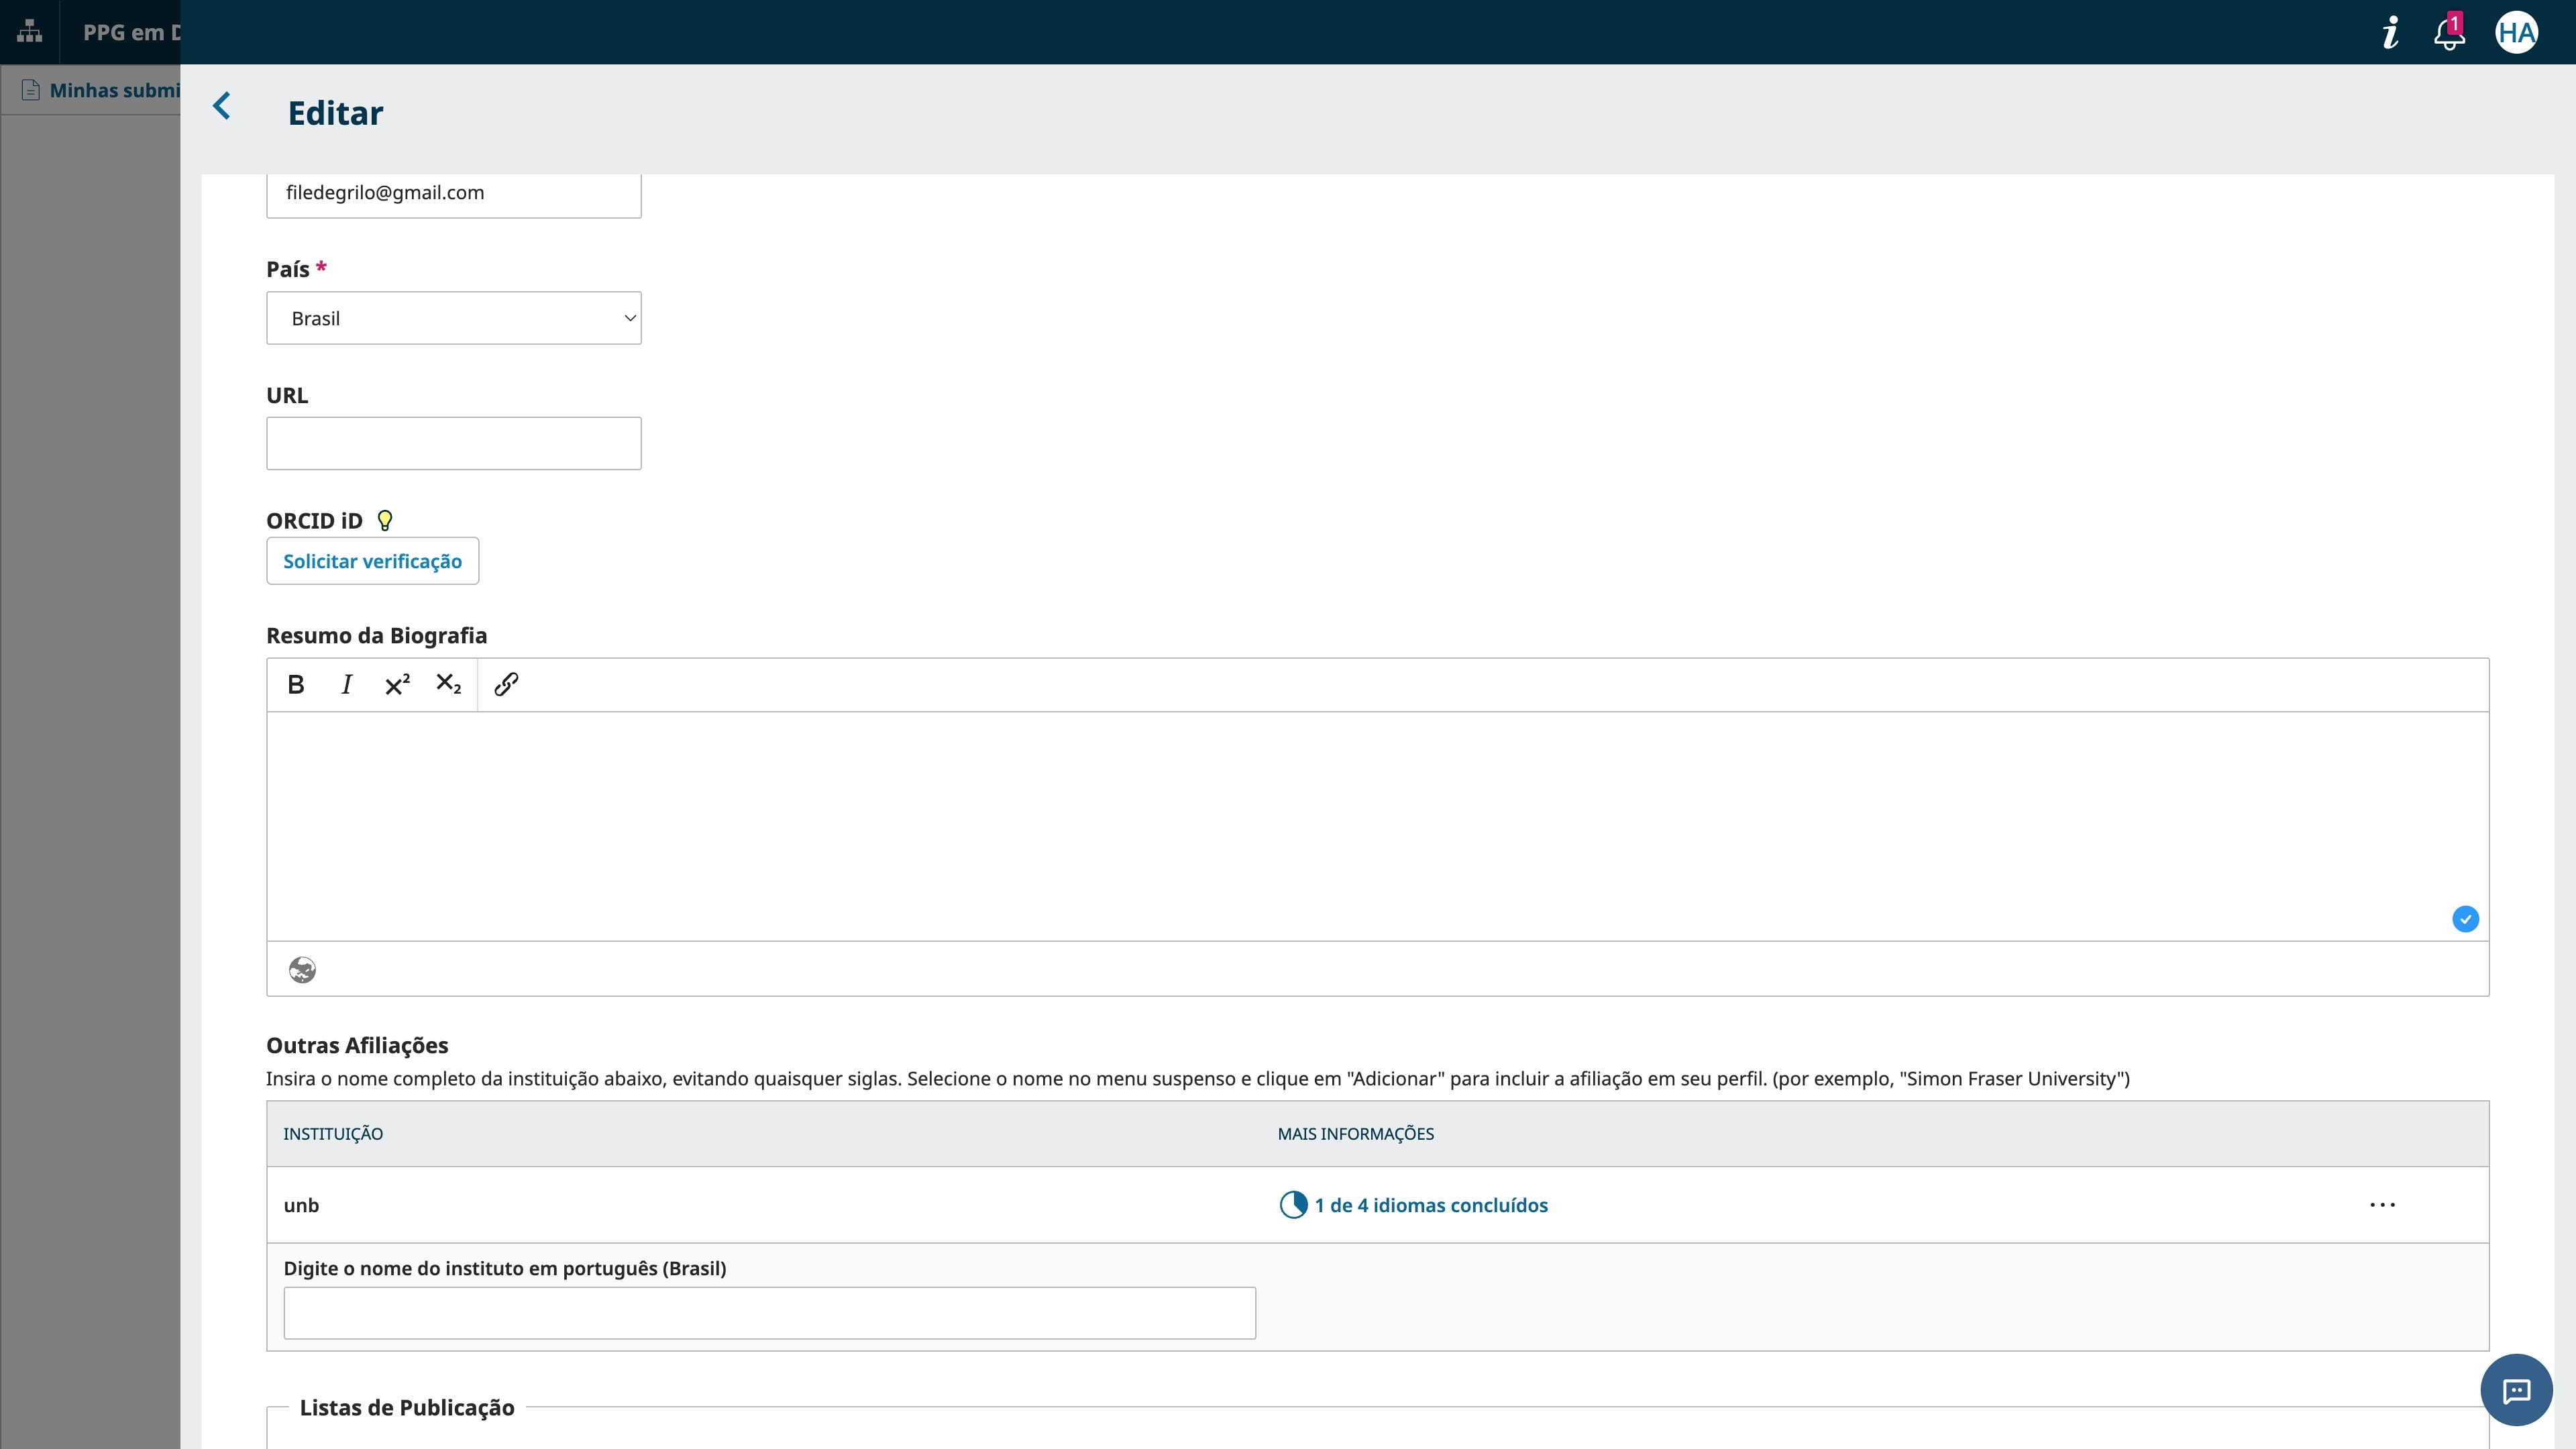
Task: Insert link via chain icon
Action: [506, 685]
